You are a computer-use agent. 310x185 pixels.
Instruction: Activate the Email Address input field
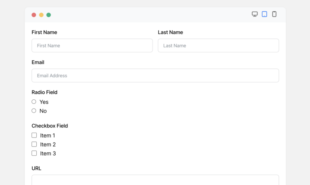(x=155, y=76)
